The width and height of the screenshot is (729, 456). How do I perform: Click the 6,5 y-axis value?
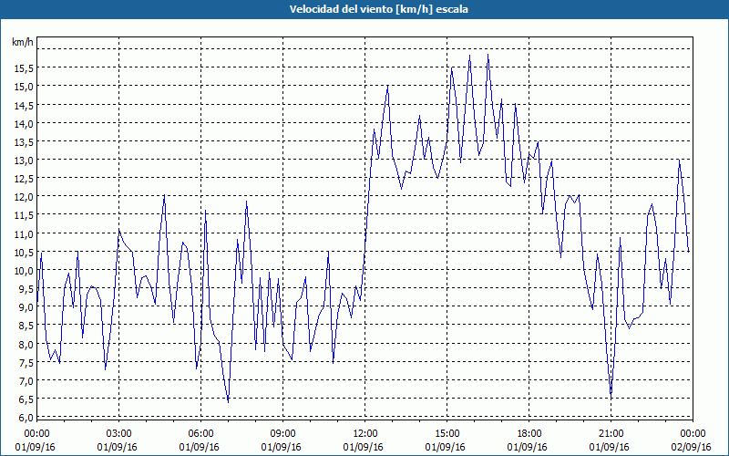point(26,399)
